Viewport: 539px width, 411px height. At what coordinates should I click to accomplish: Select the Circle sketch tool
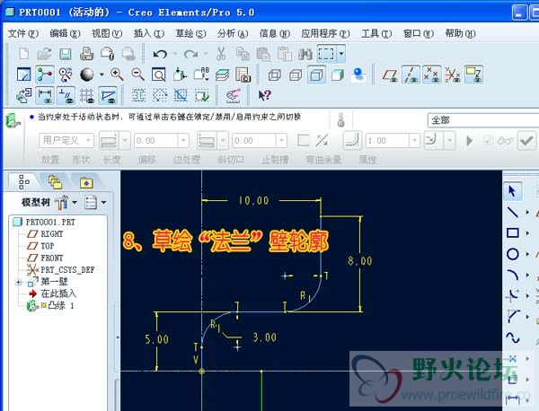pyautogui.click(x=513, y=254)
